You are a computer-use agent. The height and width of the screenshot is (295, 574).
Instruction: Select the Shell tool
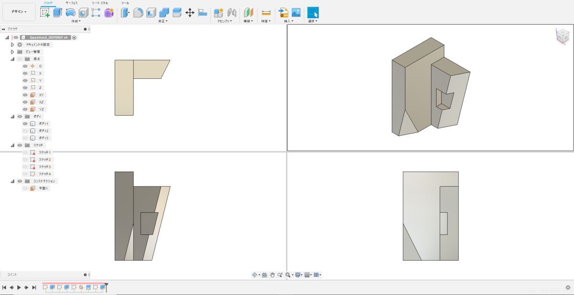(151, 13)
